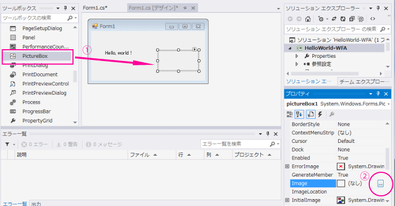Click the smart tag arrow on pictureBox1

[194, 49]
